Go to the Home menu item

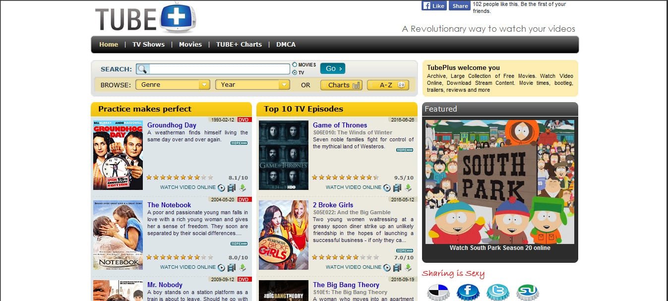109,44
